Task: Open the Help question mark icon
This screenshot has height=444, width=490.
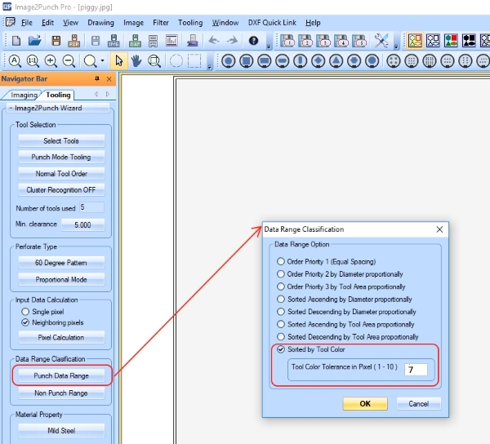Action: pyautogui.click(x=253, y=41)
